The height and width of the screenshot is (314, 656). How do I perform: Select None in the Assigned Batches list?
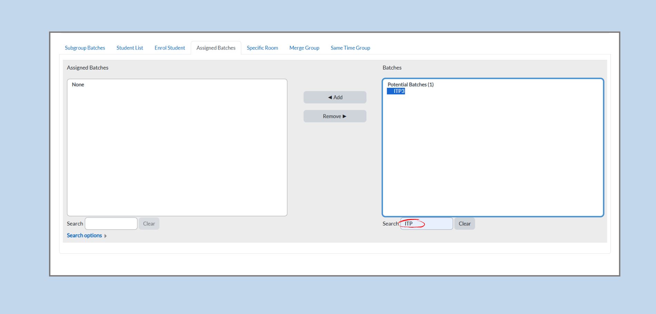(x=78, y=85)
